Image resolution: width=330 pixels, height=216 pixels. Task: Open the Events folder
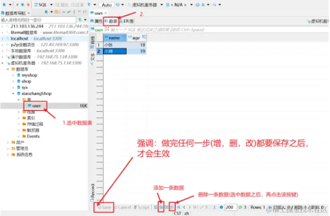coord(31,136)
